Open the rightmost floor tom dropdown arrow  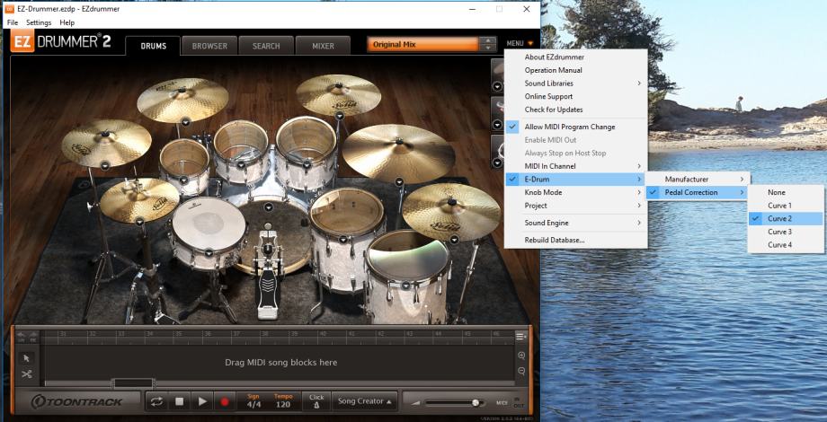tap(405, 286)
